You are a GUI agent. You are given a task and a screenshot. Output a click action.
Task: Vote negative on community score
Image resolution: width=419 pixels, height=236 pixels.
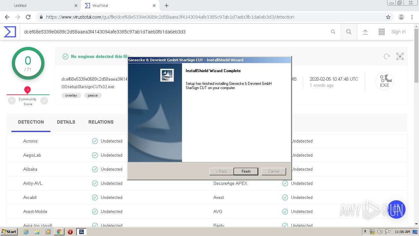click(x=12, y=101)
